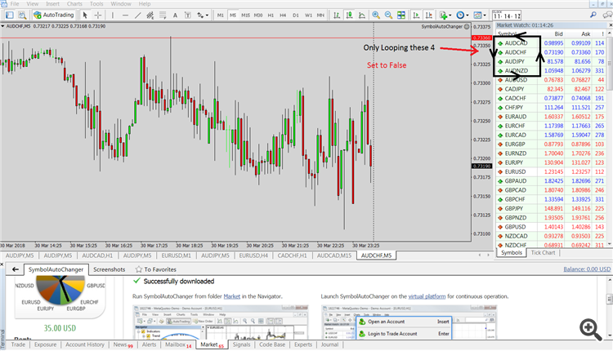Click the AUDCHF,M5 chart title triangle
This screenshot has height=351, width=613.
[2, 26]
